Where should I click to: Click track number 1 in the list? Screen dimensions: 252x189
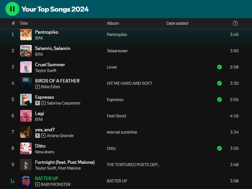coord(13,34)
